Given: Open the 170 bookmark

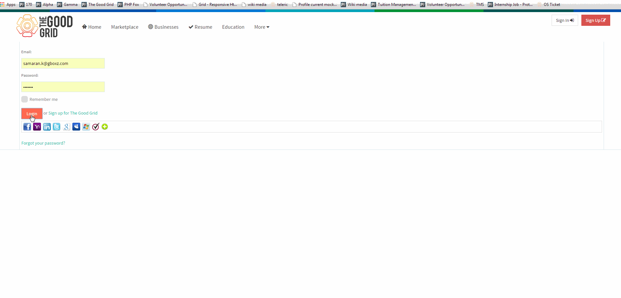Looking at the screenshot, I should 26,5.
